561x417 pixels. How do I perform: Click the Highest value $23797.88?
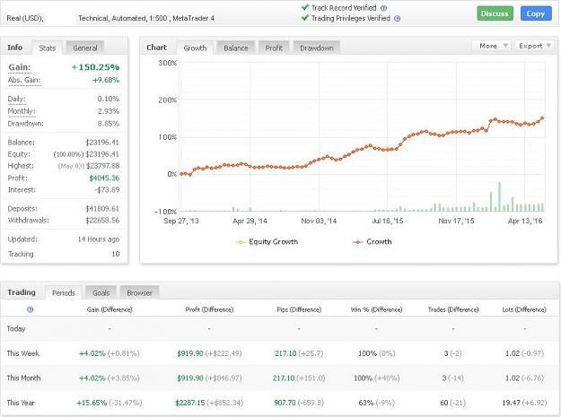tap(102, 166)
